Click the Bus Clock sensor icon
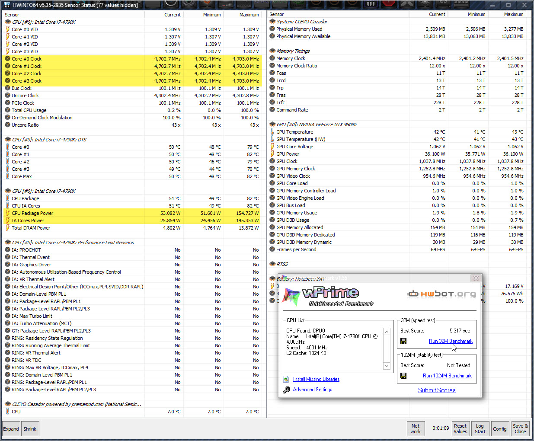 pyautogui.click(x=7, y=88)
